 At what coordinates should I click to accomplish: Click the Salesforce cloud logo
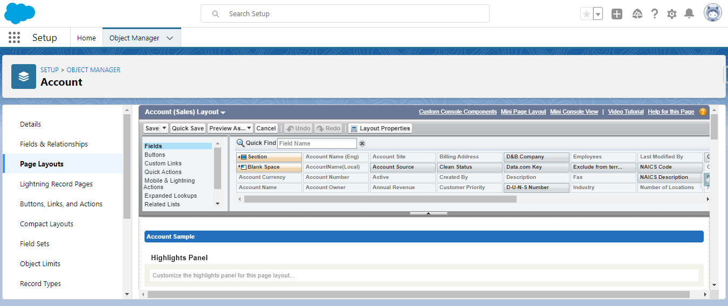tap(19, 13)
